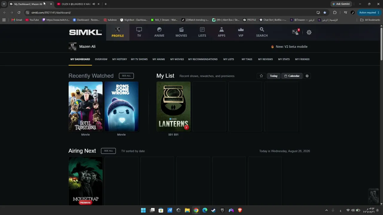Screen dimensions: 383x215
Task: Click the SIMKL logo
Action: pos(85,32)
